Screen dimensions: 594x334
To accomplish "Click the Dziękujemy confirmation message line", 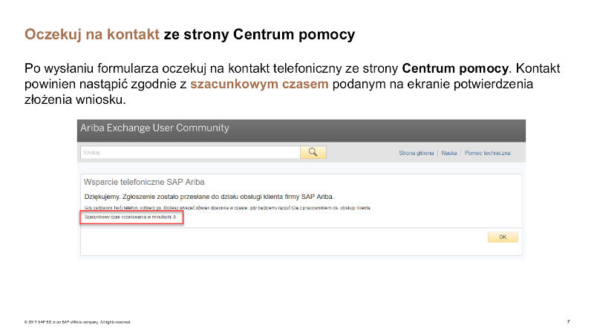I will (209, 197).
